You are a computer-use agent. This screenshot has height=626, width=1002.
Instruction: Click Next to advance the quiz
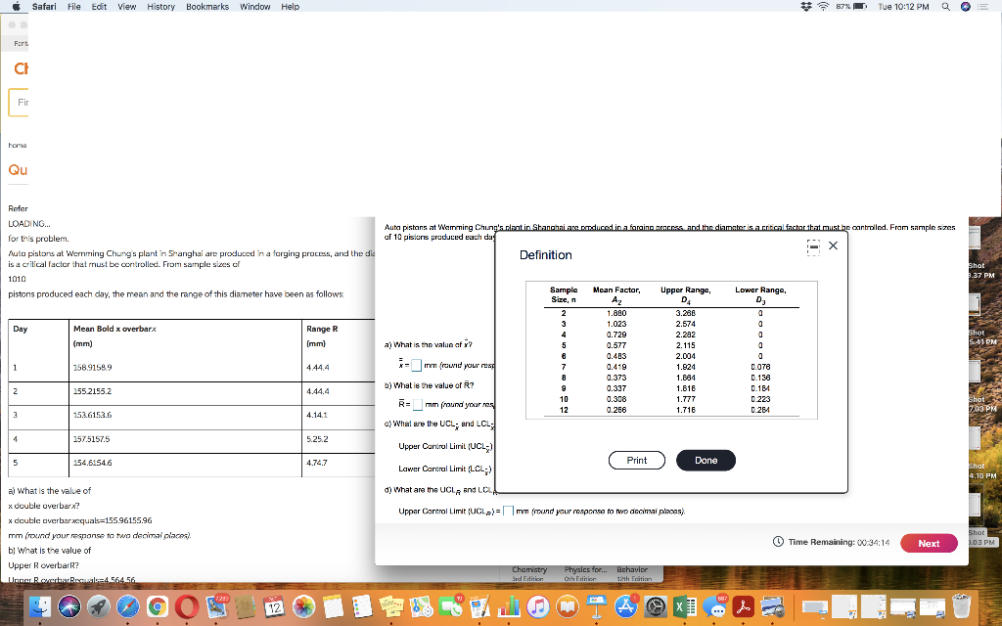pos(928,542)
